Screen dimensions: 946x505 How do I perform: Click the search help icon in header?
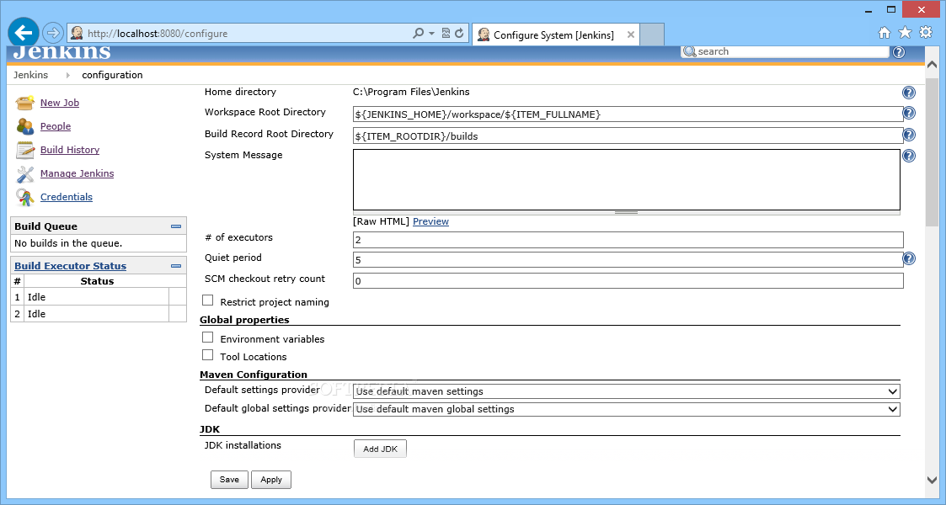tap(898, 52)
